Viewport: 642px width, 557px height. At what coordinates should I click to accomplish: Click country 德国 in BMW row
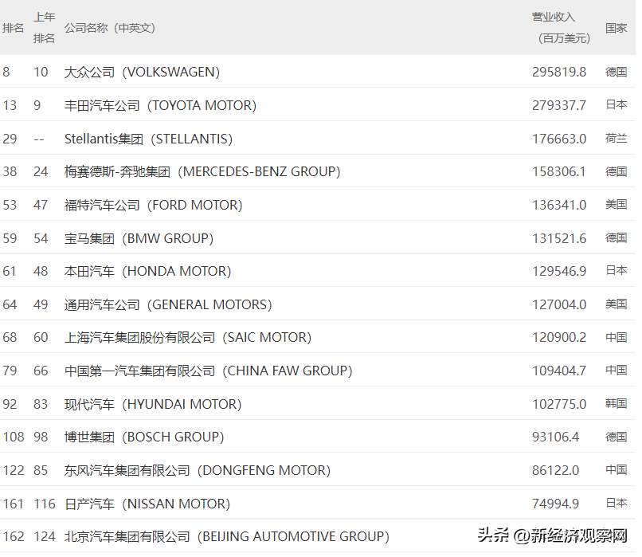616,238
